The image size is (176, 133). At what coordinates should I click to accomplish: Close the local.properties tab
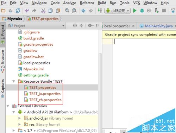(x=133, y=26)
